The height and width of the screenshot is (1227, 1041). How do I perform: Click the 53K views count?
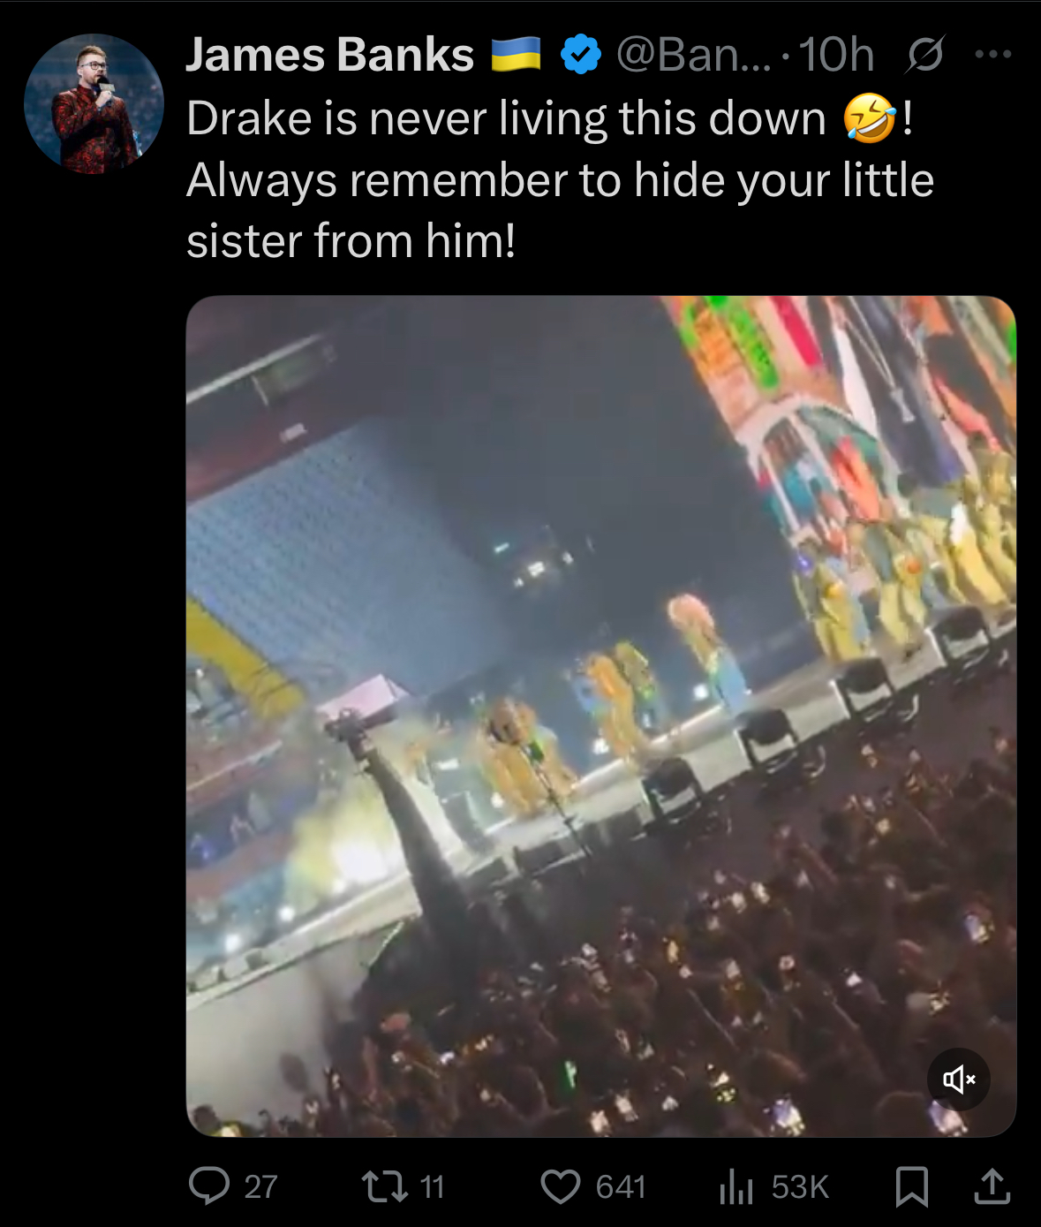(800, 1186)
